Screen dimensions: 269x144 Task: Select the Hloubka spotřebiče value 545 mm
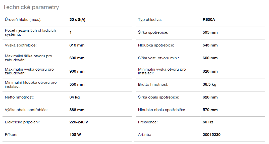pos(210,45)
